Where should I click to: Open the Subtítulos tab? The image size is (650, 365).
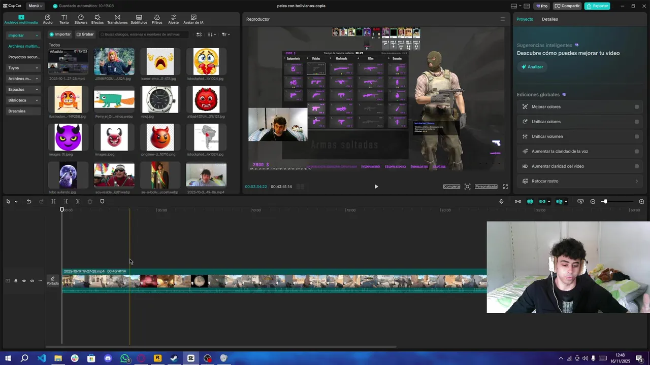[139, 19]
